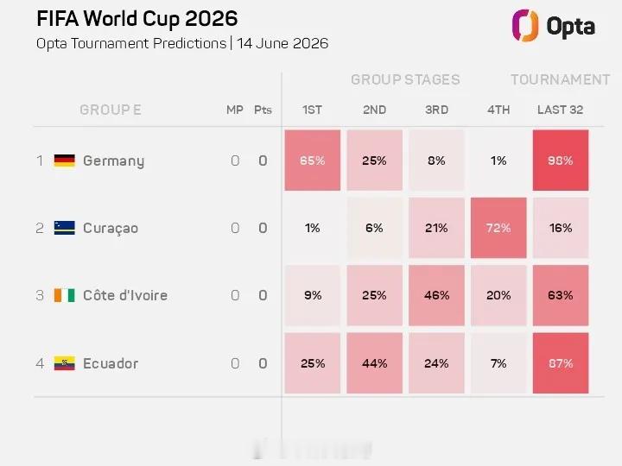The image size is (622, 466).
Task: Click the GROUP E header label
Action: point(111,110)
